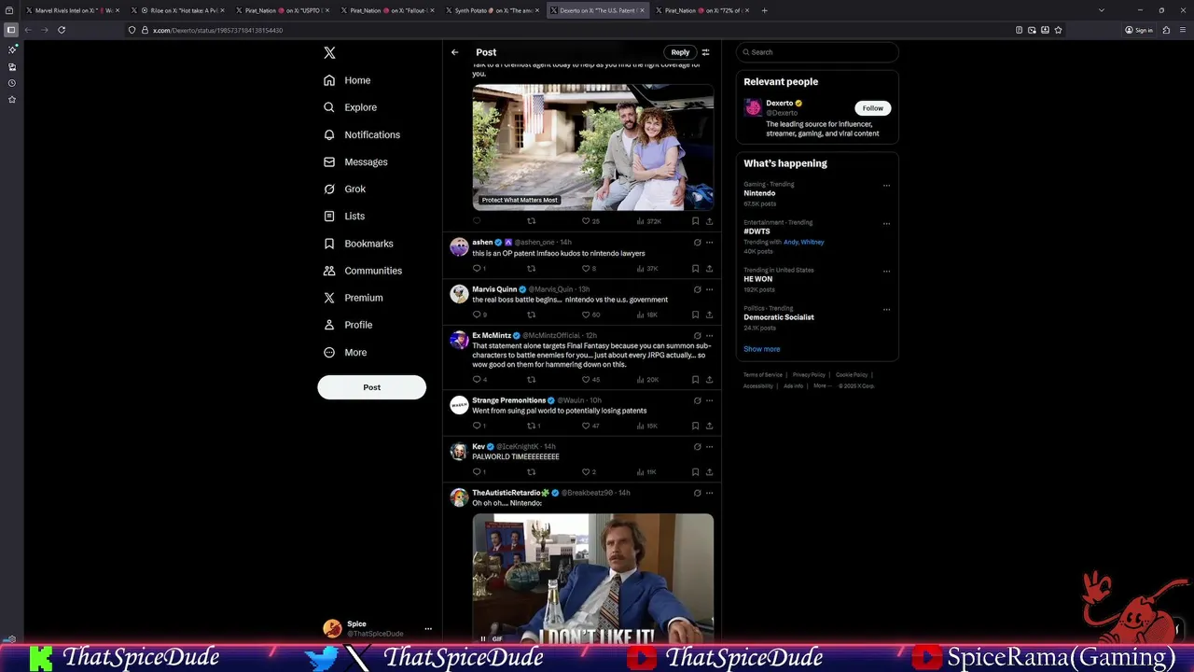
Task: Click the Reply button in the header
Action: click(x=680, y=52)
